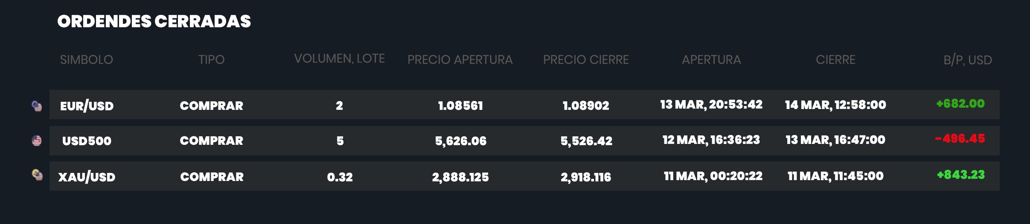Screen dimensions: 1030x224
Task: Click the XAU/USD gold symbol icon
Action: coord(38,175)
